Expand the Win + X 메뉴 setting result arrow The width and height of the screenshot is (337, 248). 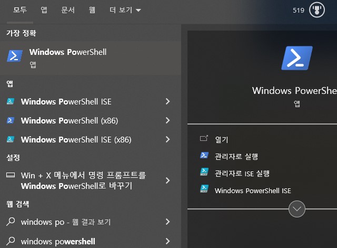pyautogui.click(x=167, y=180)
